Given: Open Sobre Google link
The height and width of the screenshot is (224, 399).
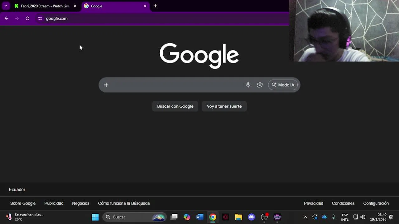Looking at the screenshot, I should (x=23, y=203).
